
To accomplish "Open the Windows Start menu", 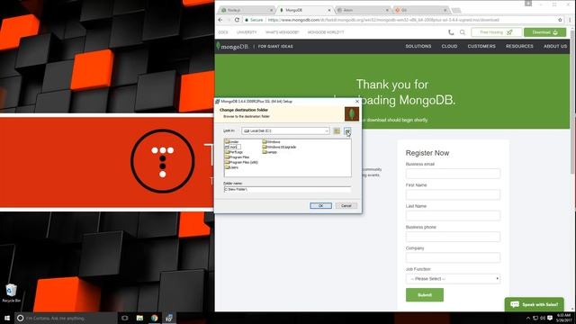I will (7, 318).
